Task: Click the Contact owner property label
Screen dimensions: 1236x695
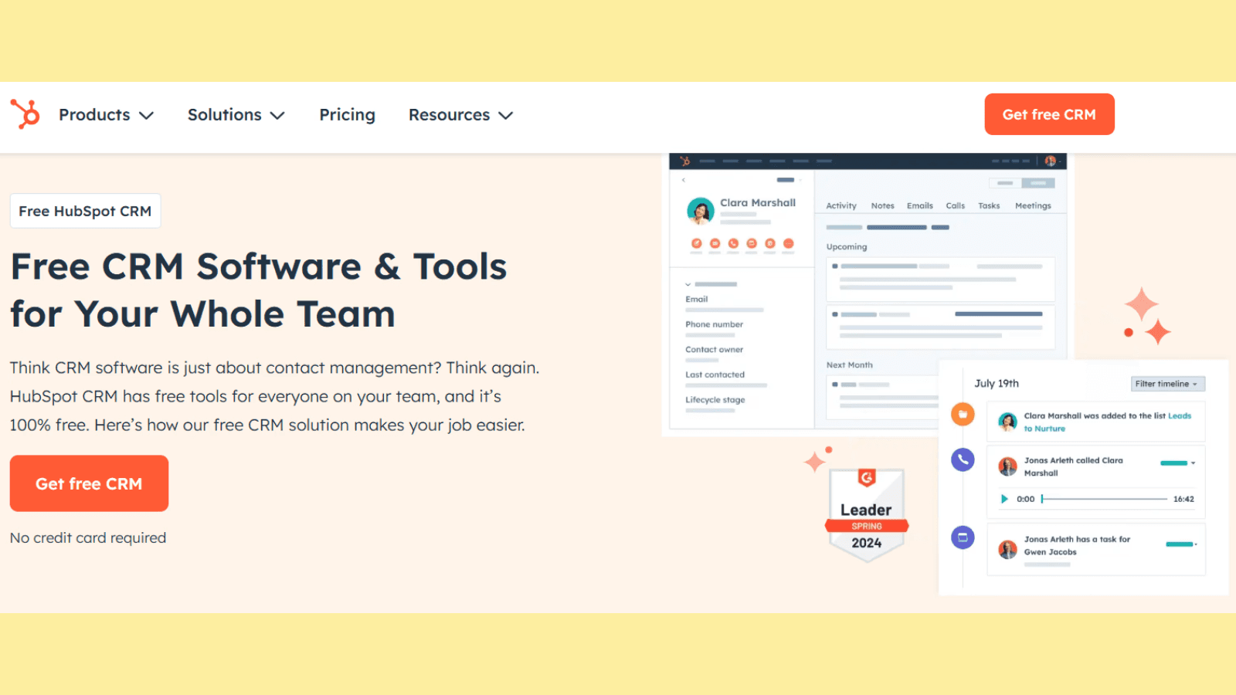Action: (714, 350)
